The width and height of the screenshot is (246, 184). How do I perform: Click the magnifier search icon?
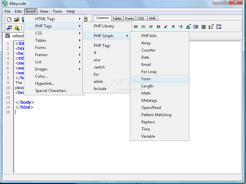click(17, 28)
